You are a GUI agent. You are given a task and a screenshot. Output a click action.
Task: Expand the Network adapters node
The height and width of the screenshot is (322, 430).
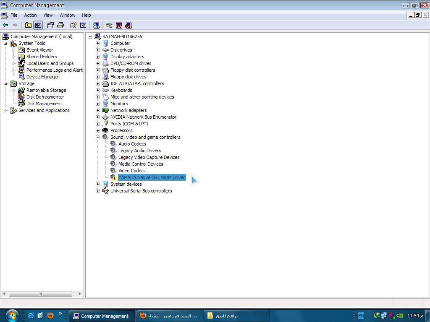pos(98,110)
